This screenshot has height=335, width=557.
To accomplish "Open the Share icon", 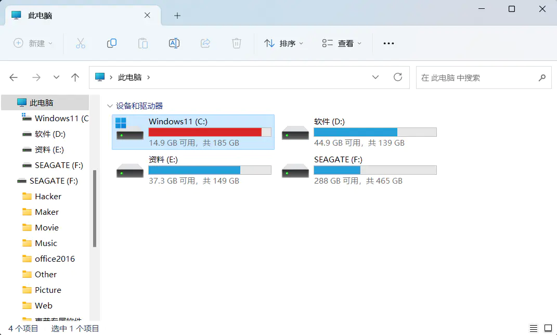I will coord(205,43).
